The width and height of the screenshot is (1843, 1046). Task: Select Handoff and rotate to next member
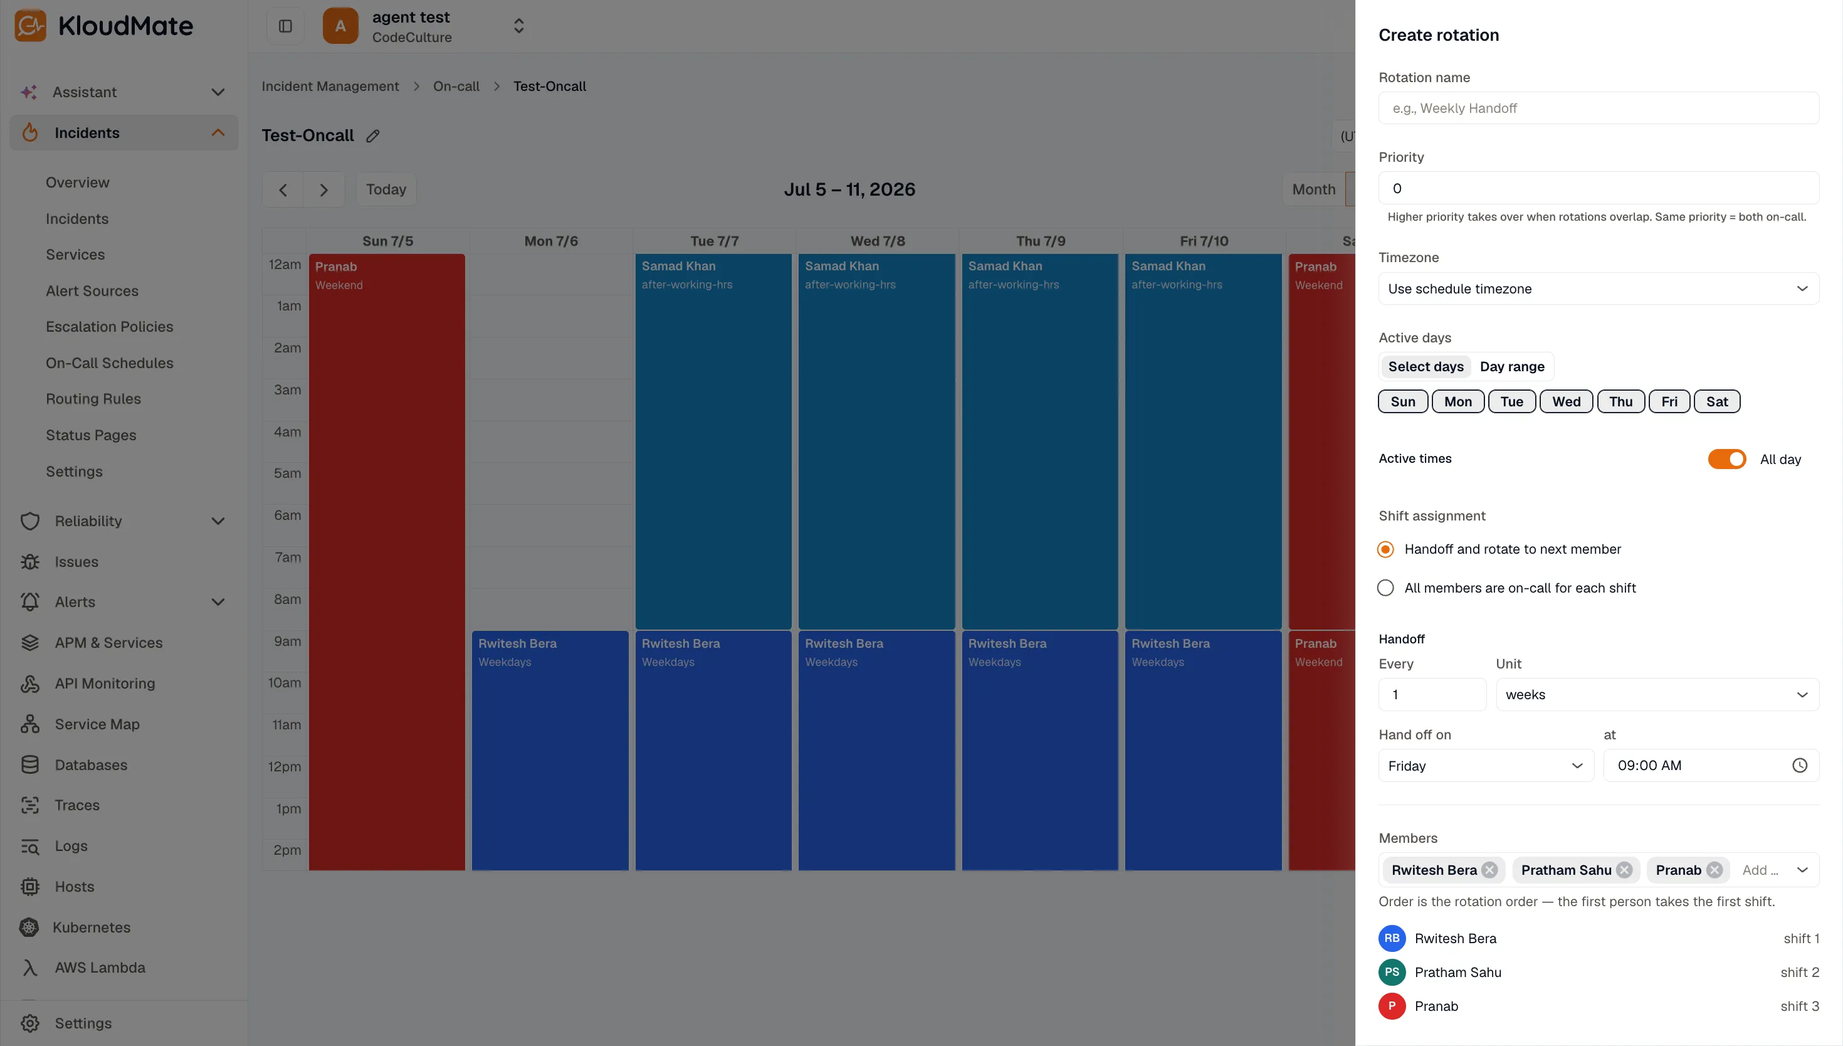pos(1385,549)
